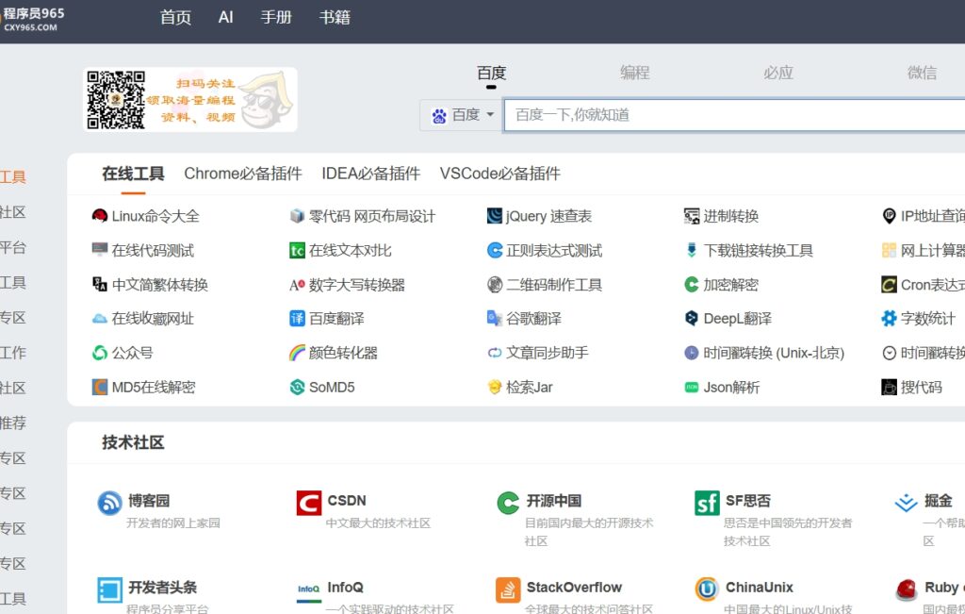The height and width of the screenshot is (614, 965).
Task: Click the red CSDN logo
Action: coord(309,503)
